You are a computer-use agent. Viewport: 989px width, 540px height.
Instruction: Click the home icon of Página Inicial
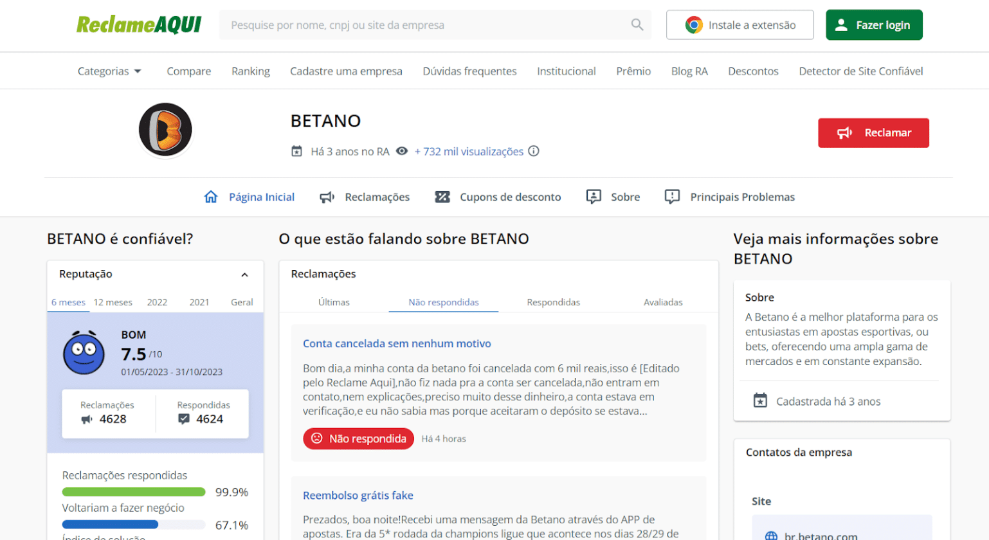tap(211, 197)
